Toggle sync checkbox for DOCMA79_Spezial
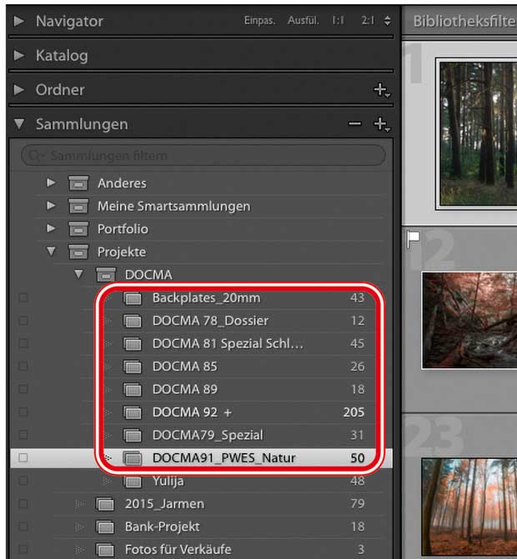This screenshot has height=559, width=517. click(x=23, y=435)
